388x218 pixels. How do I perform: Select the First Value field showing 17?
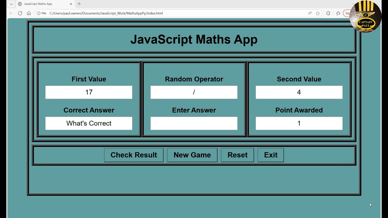point(89,92)
